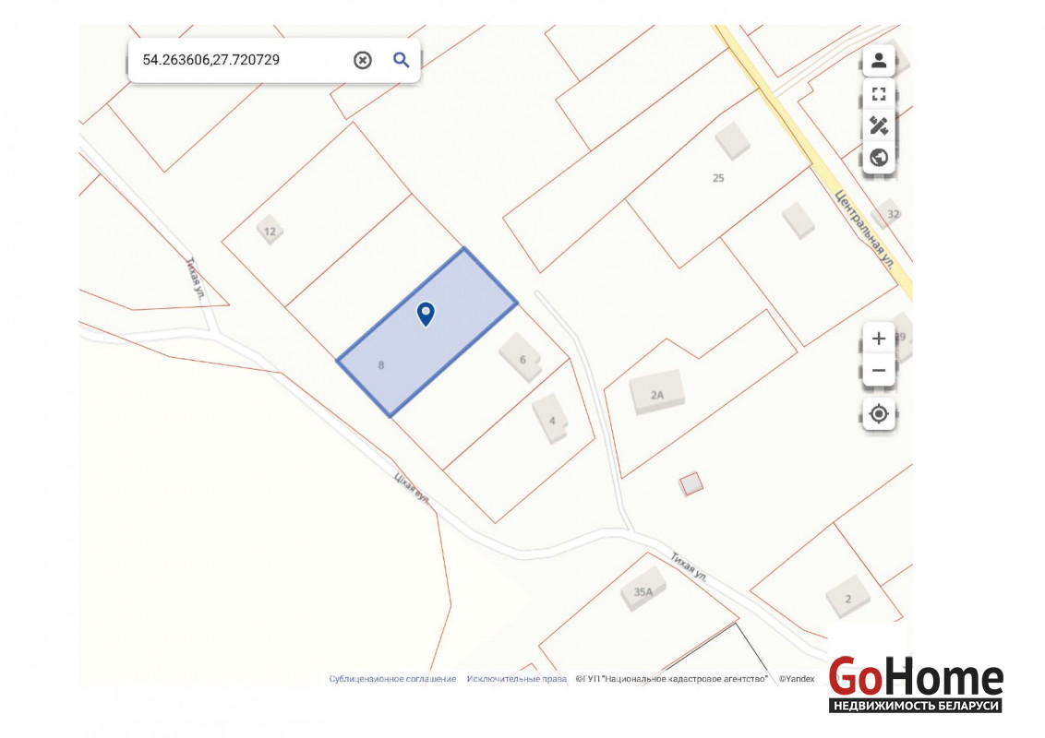
Task: Click the GoHome logo
Action: pyautogui.click(x=915, y=684)
